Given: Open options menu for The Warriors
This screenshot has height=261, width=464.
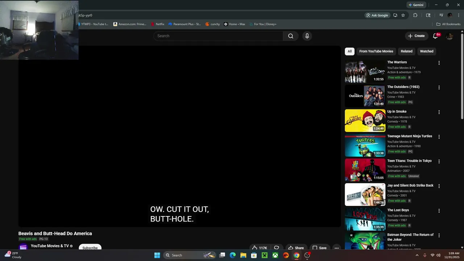Looking at the screenshot, I should (439, 63).
